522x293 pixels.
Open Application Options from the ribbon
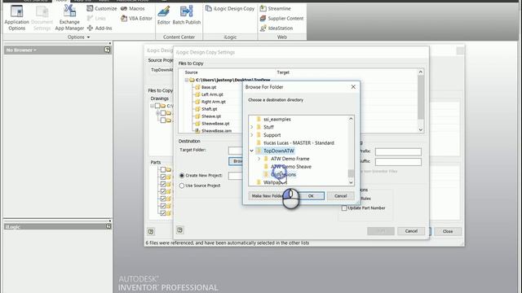tap(16, 18)
